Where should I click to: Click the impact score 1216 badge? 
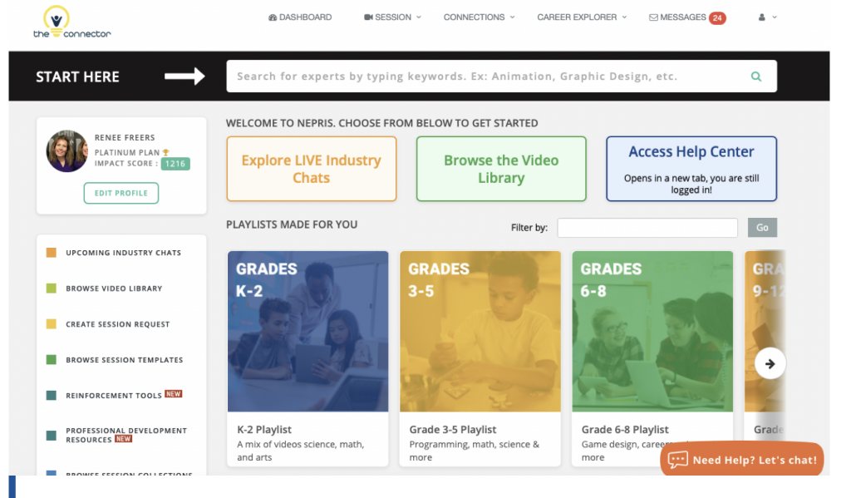point(175,164)
